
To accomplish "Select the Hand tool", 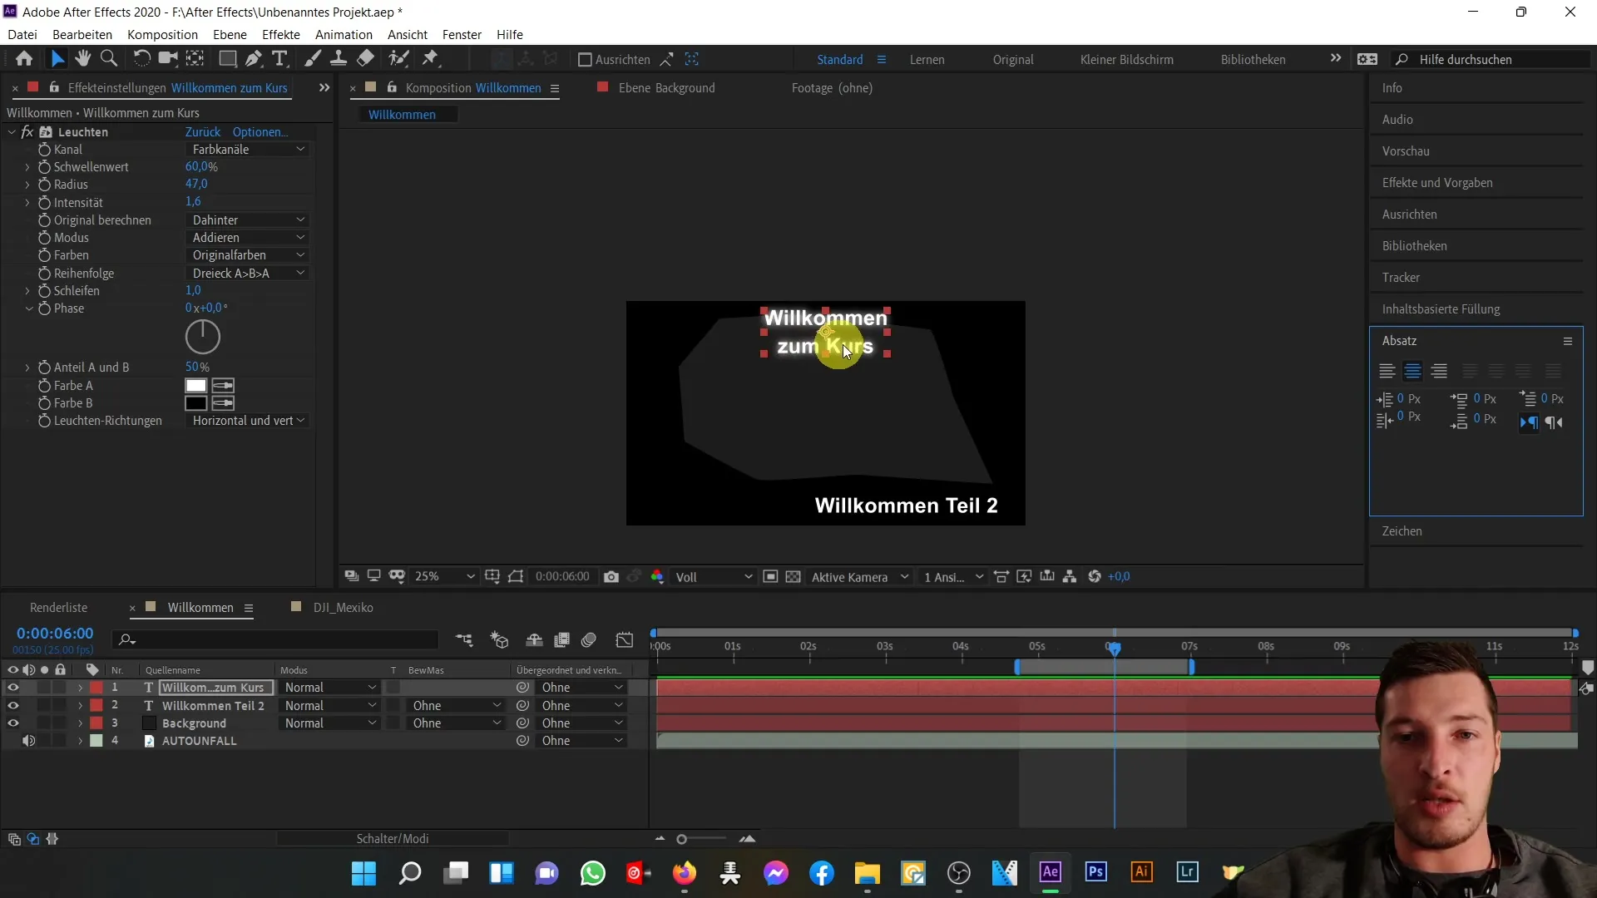I will [x=82, y=59].
